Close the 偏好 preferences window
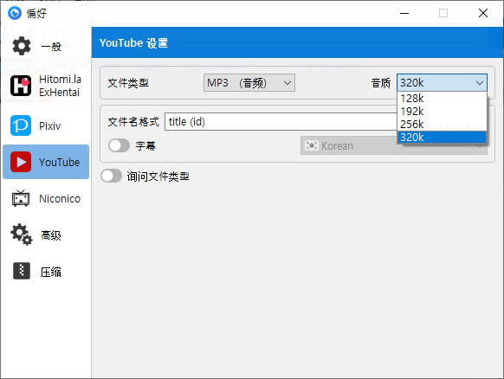This screenshot has height=379, width=504. click(x=483, y=13)
